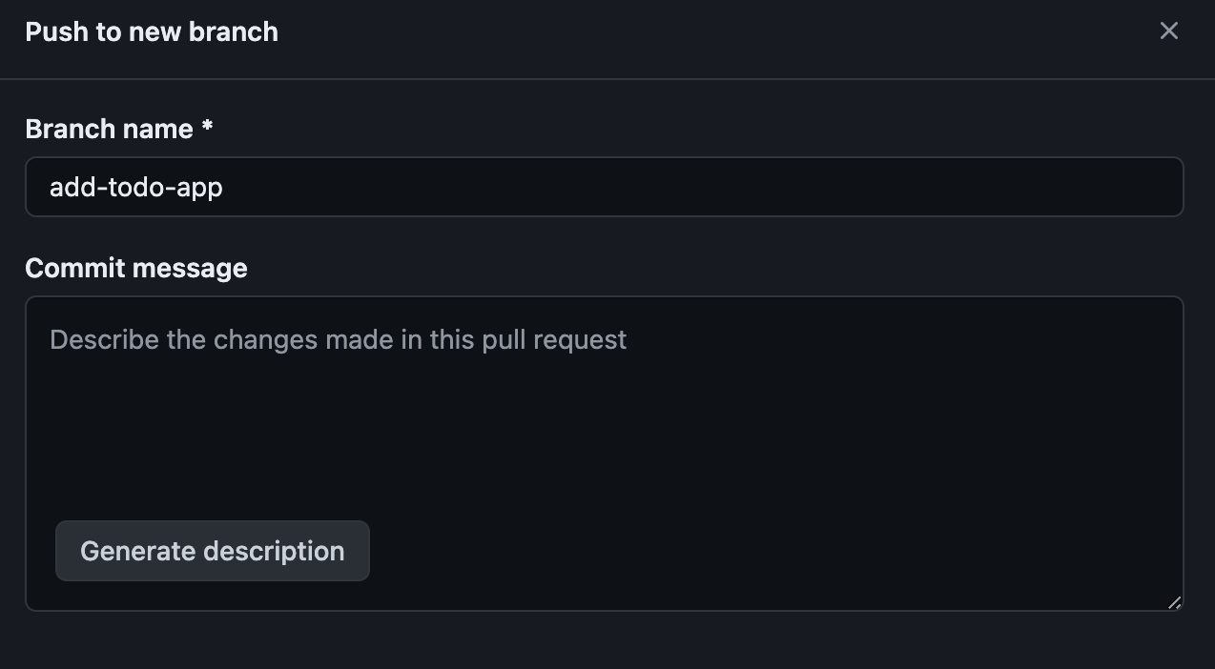The height and width of the screenshot is (669, 1215).
Task: Click inside the Commit message text area
Action: tap(604, 429)
